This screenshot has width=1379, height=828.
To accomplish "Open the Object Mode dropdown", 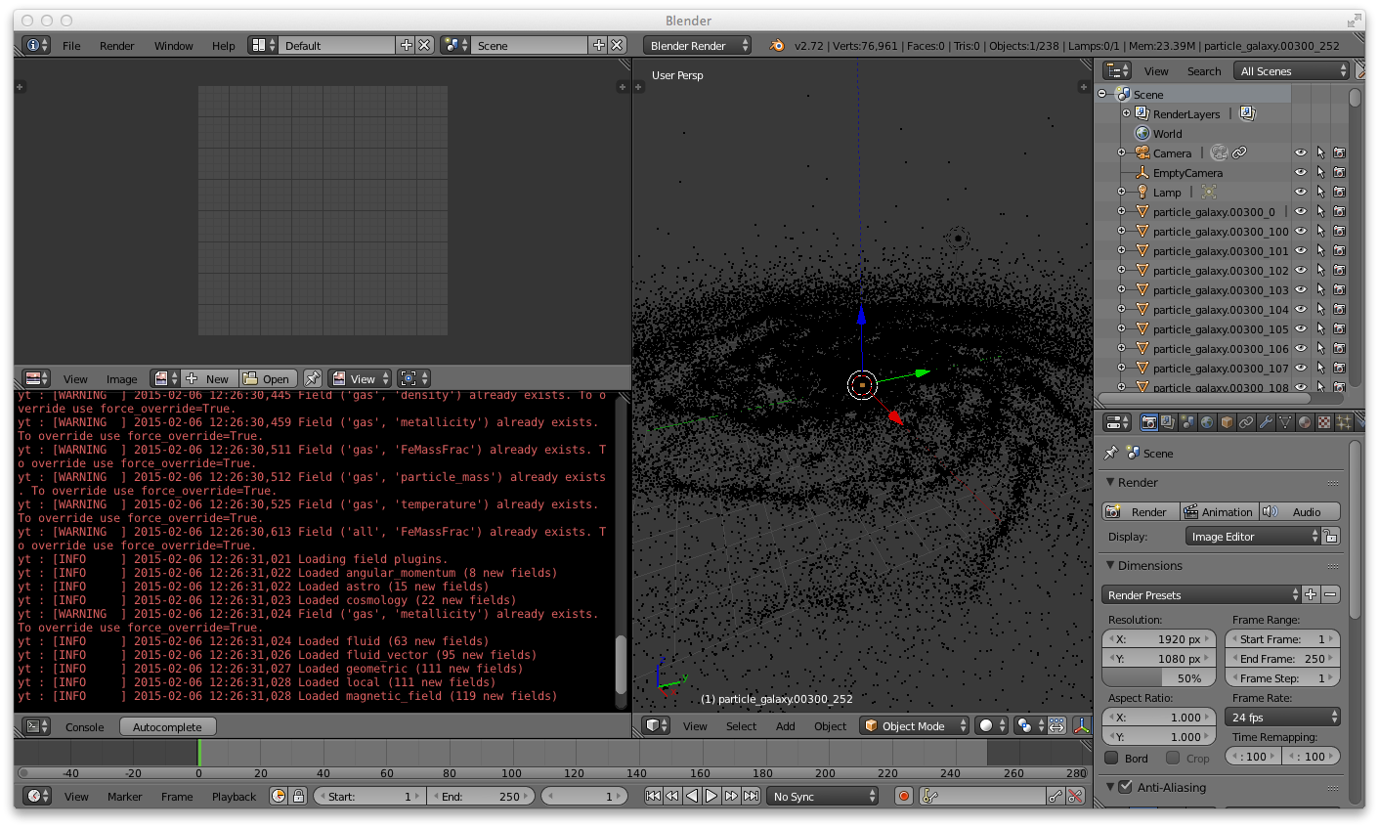I will (x=915, y=725).
